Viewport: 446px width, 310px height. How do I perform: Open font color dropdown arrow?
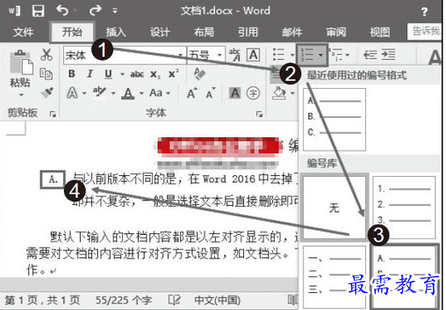coord(141,93)
